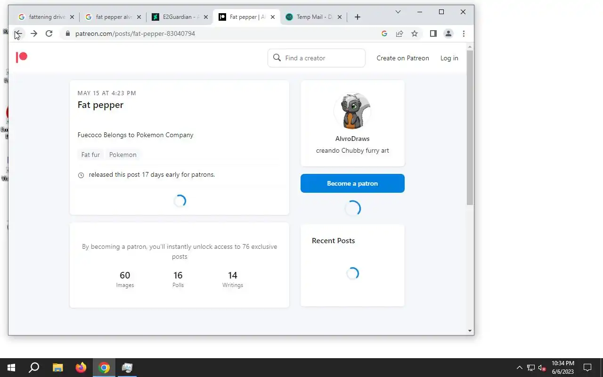Open the Google icon in the address bar
The width and height of the screenshot is (603, 377).
click(384, 33)
